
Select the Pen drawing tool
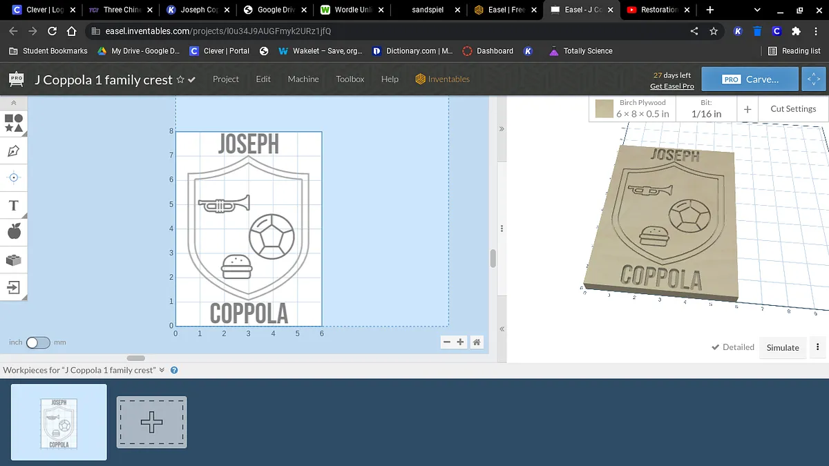point(13,151)
